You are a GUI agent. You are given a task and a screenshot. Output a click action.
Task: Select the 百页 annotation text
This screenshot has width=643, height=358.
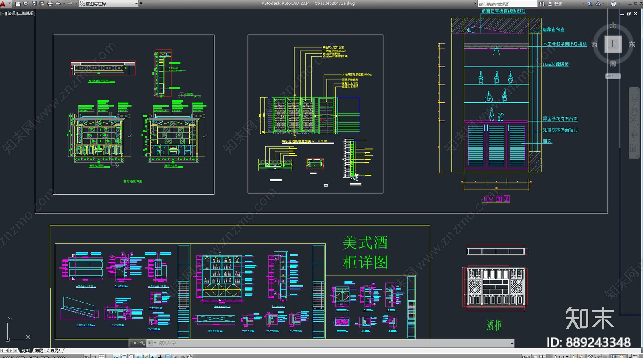[x=547, y=141]
